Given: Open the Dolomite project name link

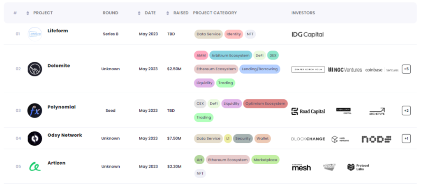Looking at the screenshot, I should tap(59, 66).
